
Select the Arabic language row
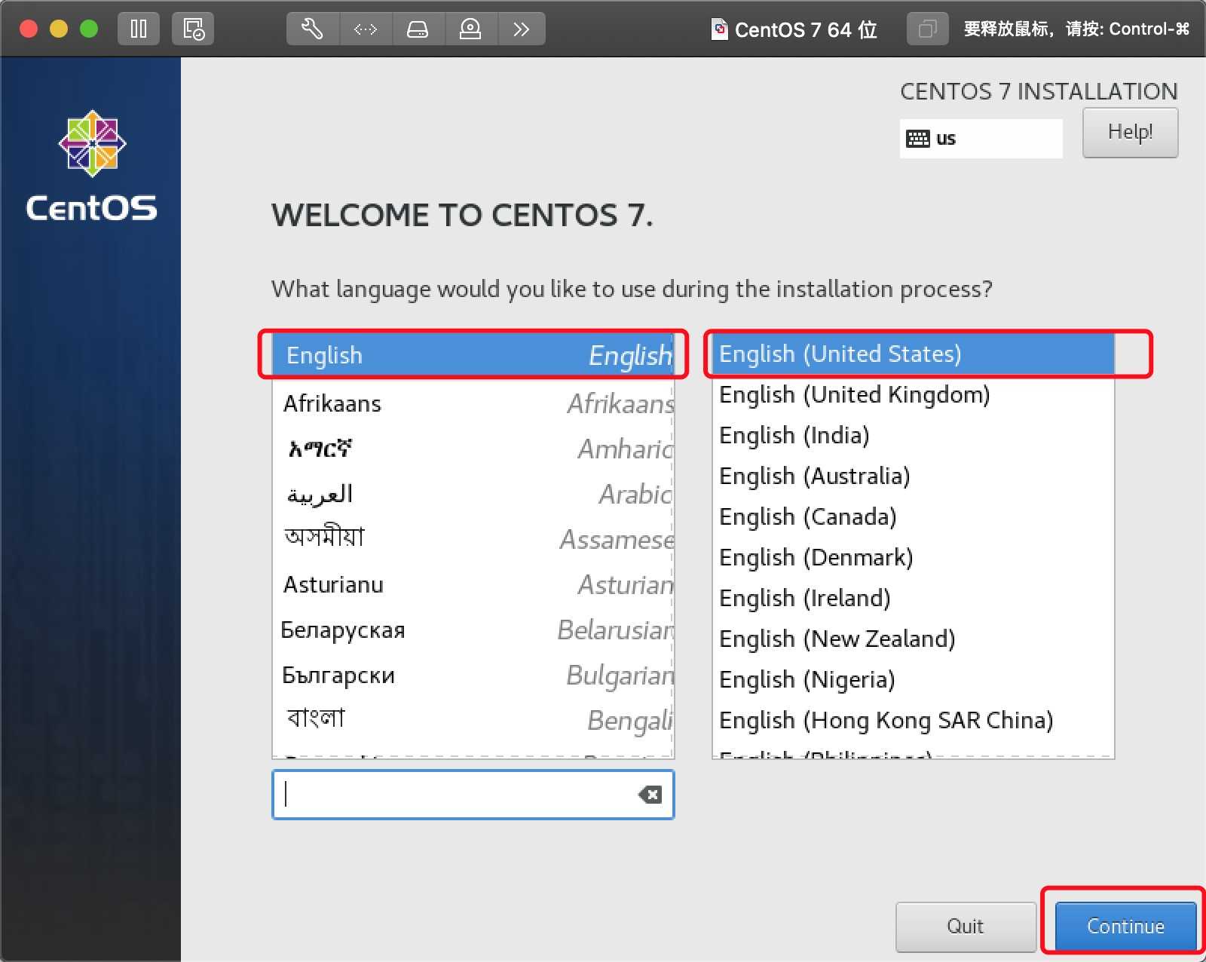[x=473, y=494]
